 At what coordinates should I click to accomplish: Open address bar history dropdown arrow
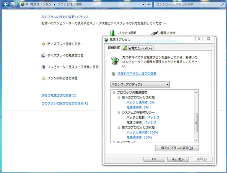(x=143, y=5)
